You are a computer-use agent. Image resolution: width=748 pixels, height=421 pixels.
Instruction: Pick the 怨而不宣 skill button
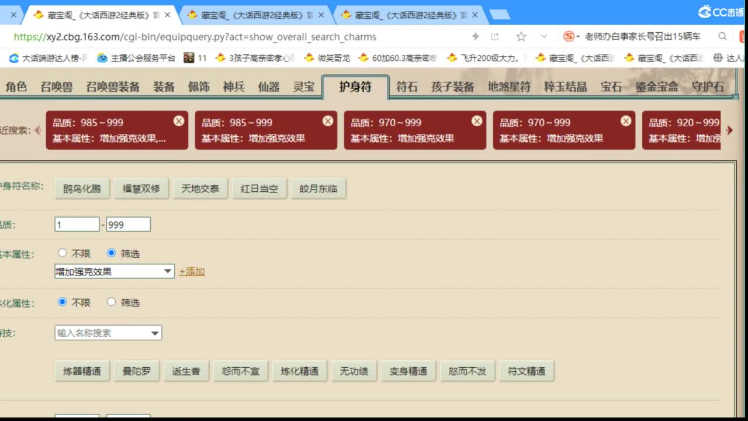[x=241, y=371]
